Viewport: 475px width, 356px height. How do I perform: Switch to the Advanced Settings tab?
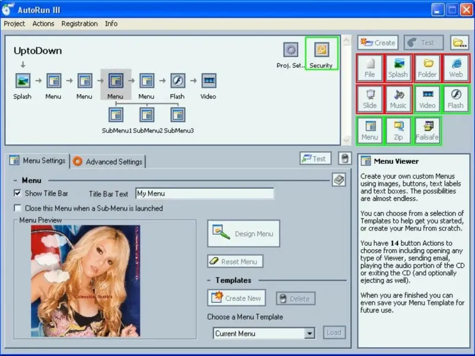(x=108, y=161)
